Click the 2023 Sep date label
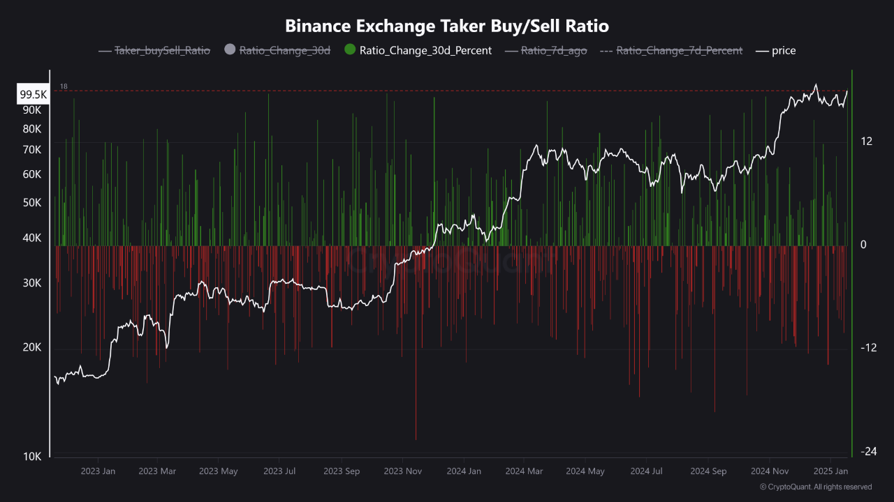Viewport: 894px width, 502px height. click(x=342, y=471)
